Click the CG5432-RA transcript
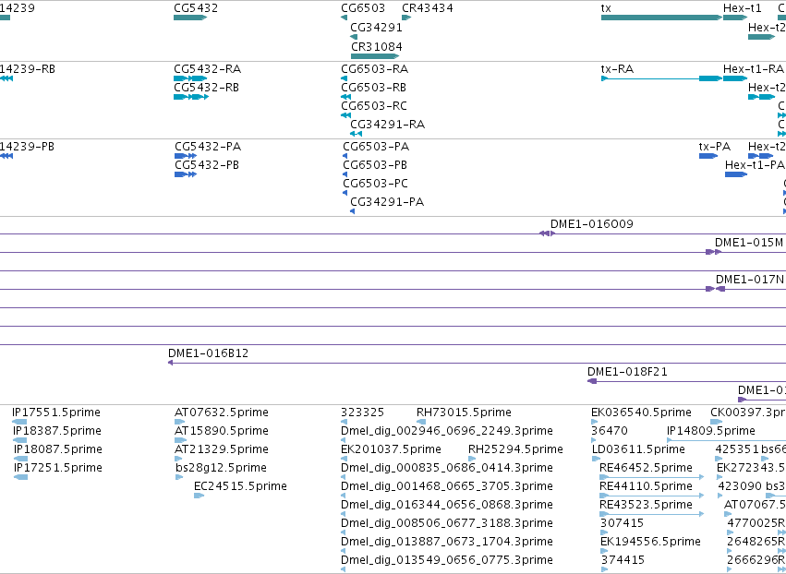Viewport: 786px width, 574px height. [190, 78]
